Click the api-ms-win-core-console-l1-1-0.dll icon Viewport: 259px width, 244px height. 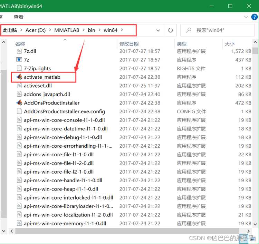coord(19,120)
